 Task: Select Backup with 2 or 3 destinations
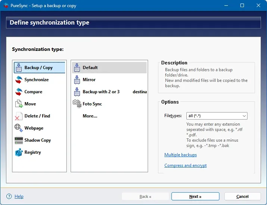(109, 92)
